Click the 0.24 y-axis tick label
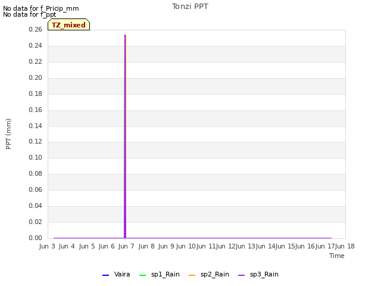Screen dimensions: 381x286 click(x=35, y=46)
